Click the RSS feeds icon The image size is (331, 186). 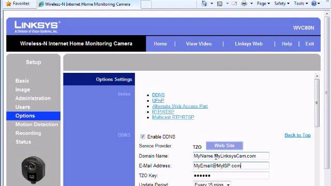click(x=220, y=4)
